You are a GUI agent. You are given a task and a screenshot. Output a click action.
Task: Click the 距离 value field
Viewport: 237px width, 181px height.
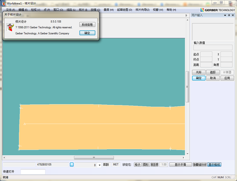click(206, 65)
